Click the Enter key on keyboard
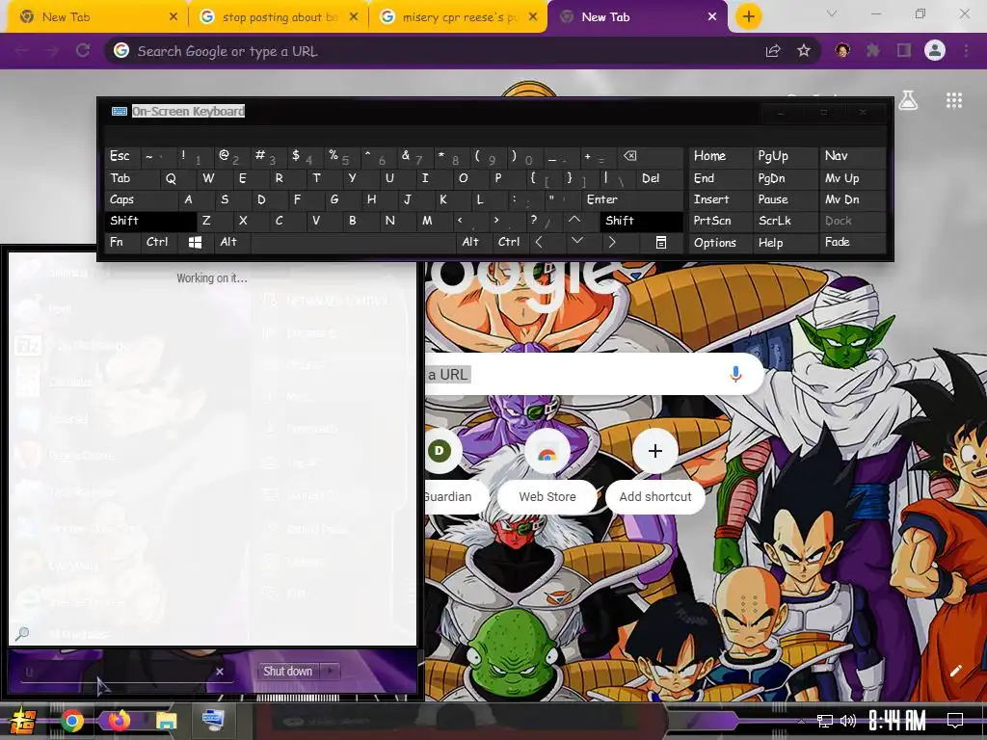The height and width of the screenshot is (740, 987). 631,199
